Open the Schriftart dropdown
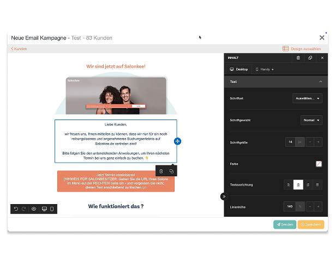 pyautogui.click(x=307, y=98)
